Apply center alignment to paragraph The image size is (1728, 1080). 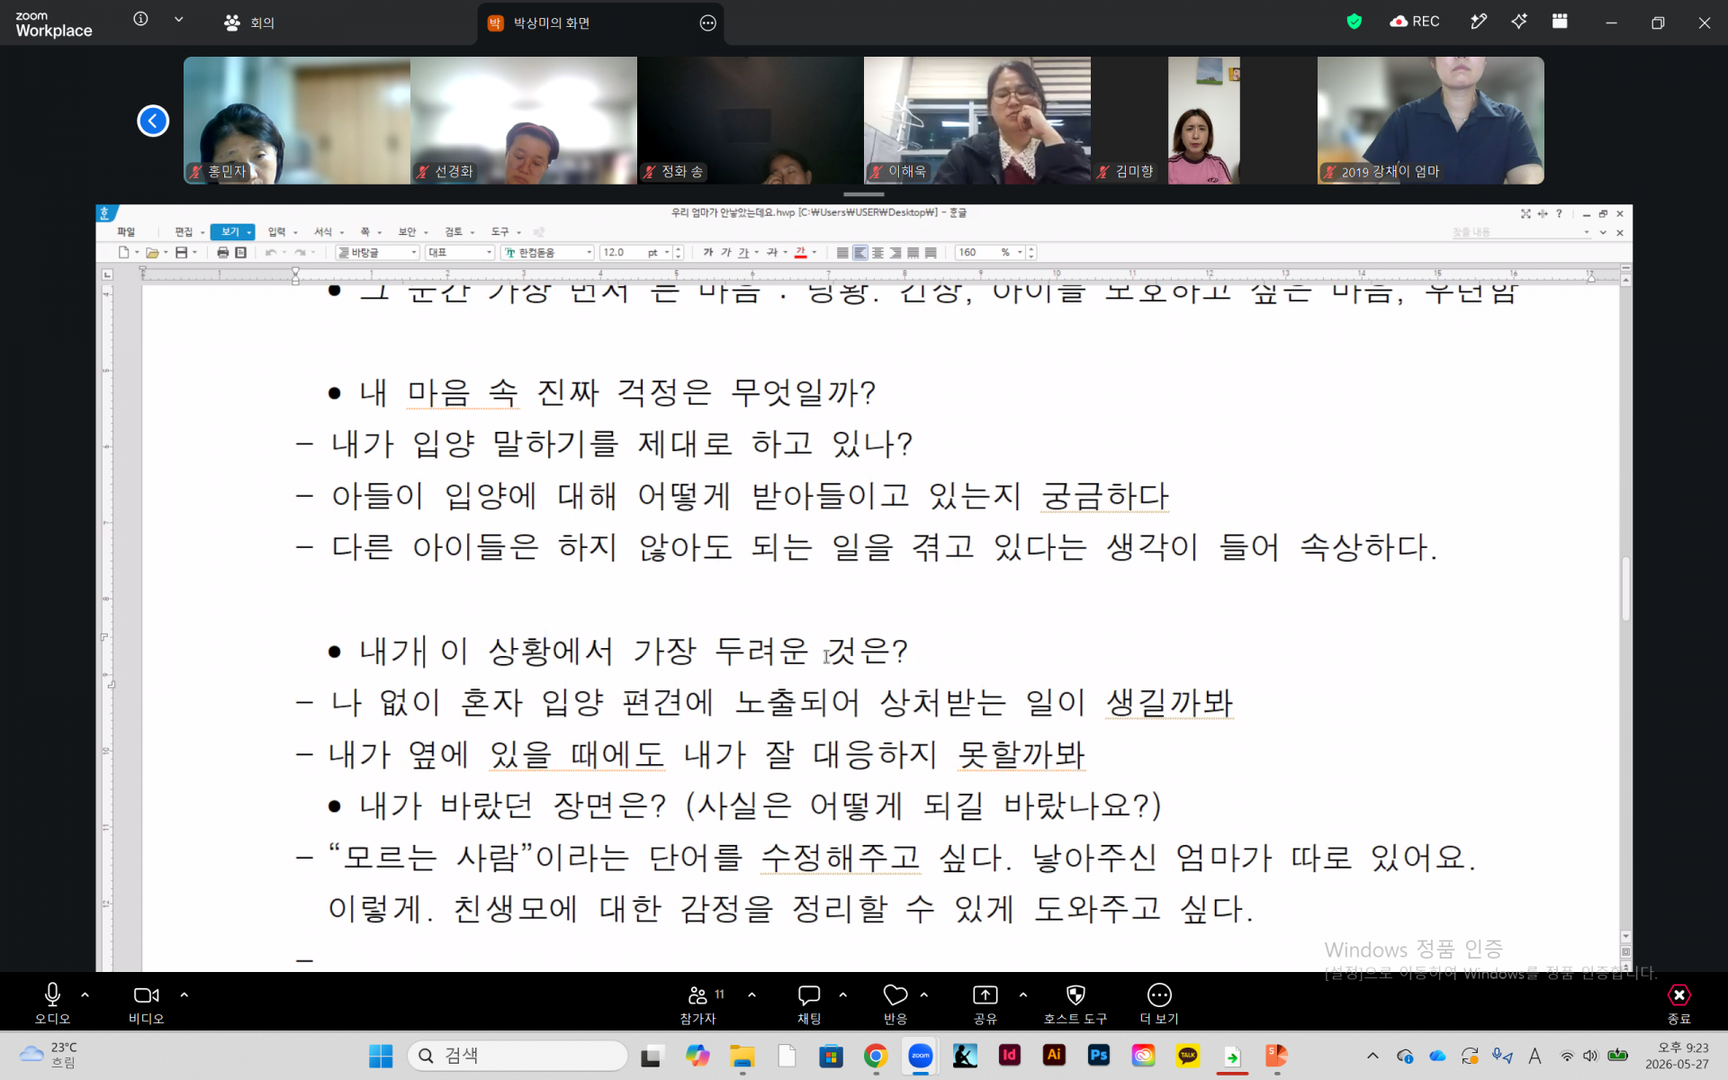[x=877, y=253]
